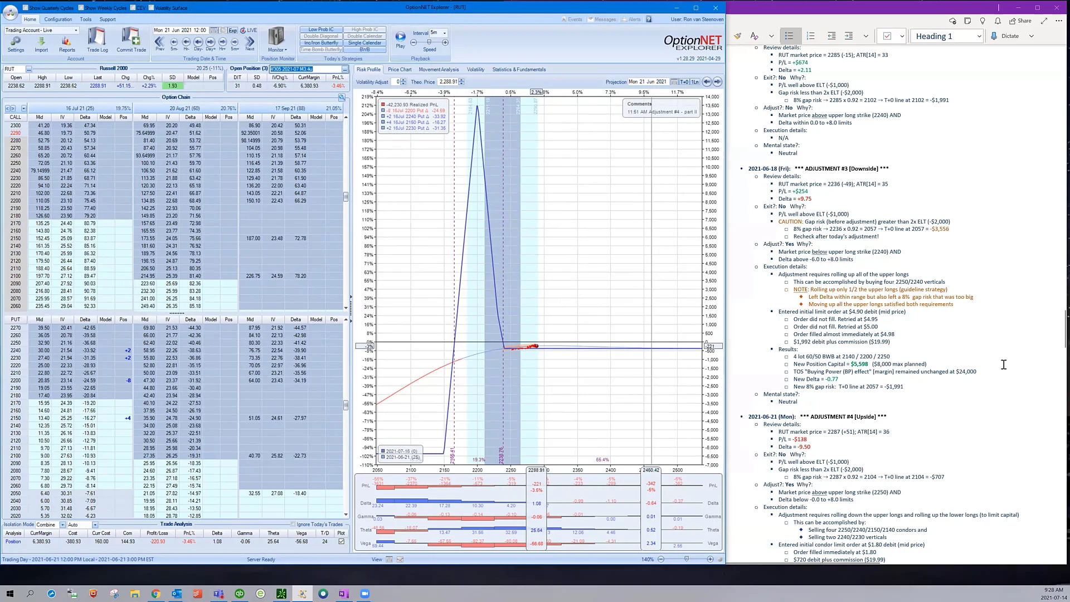Image resolution: width=1070 pixels, height=602 pixels.
Task: Move projection date back one step
Action: tap(707, 82)
